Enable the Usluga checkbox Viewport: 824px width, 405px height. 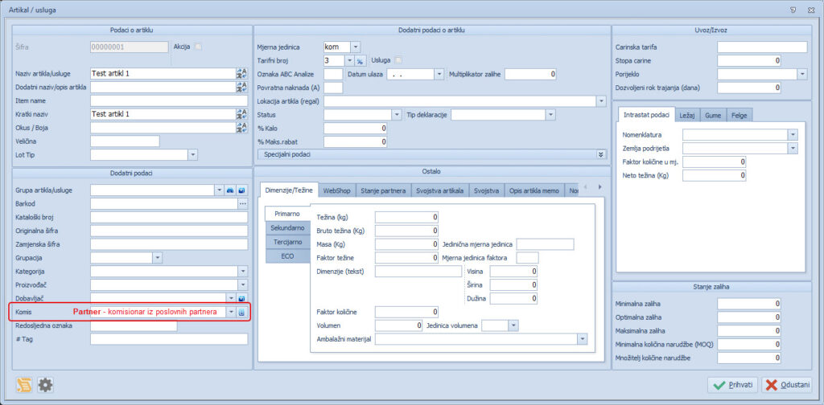click(398, 60)
